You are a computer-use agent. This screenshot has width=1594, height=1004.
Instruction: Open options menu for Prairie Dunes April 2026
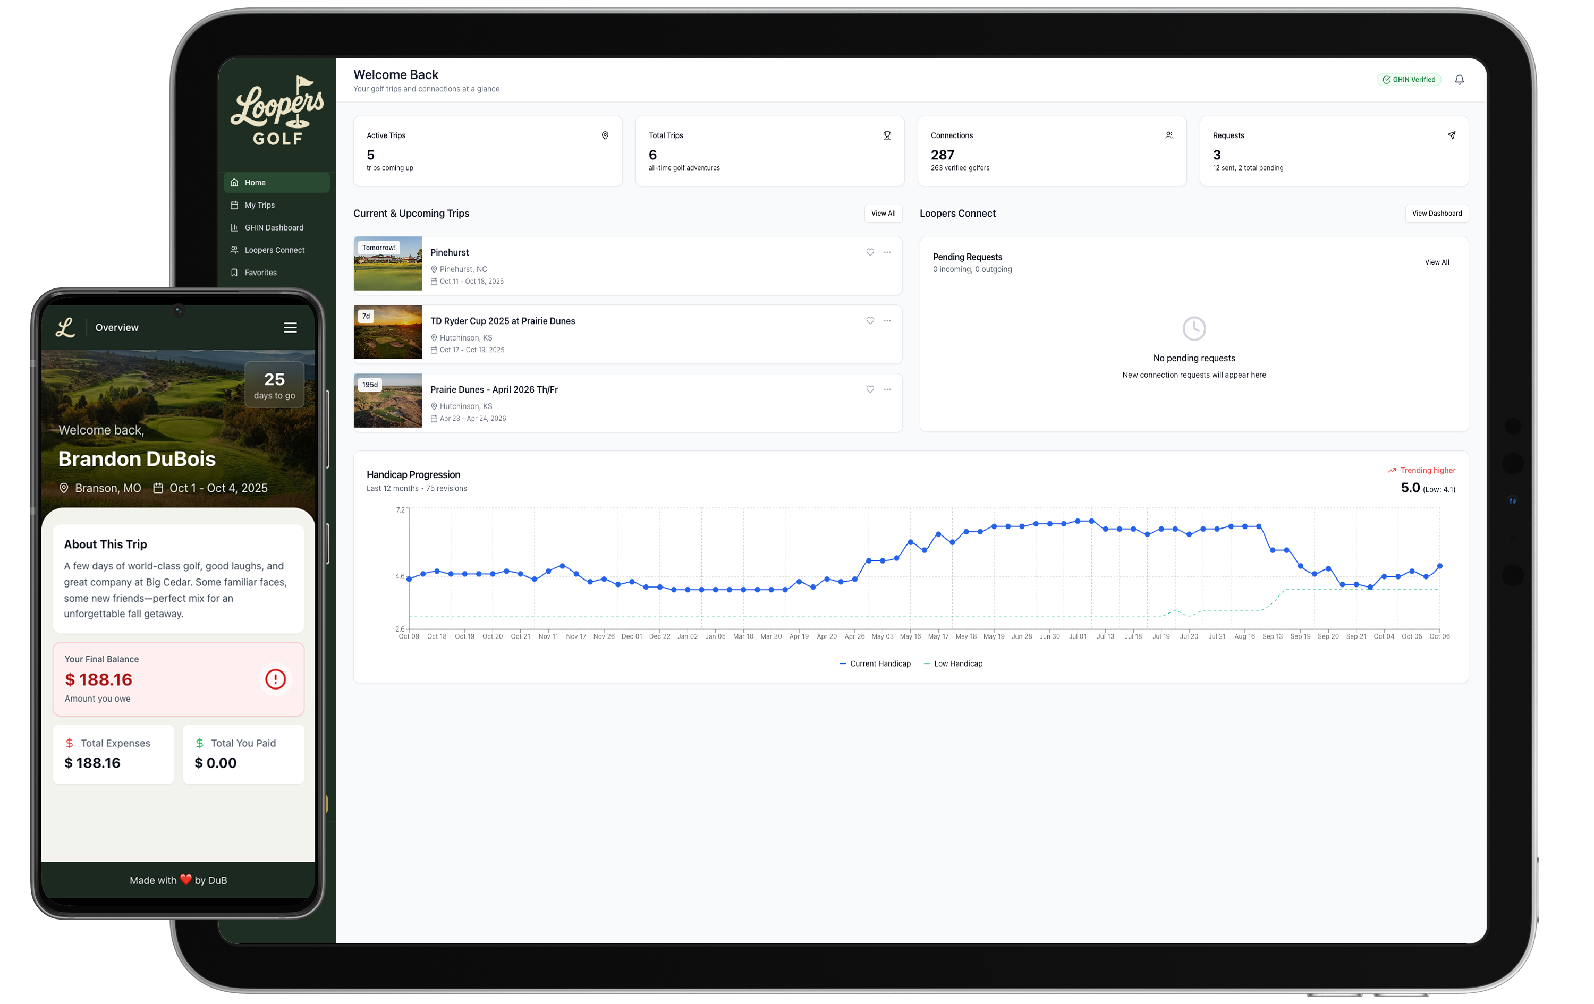click(887, 389)
